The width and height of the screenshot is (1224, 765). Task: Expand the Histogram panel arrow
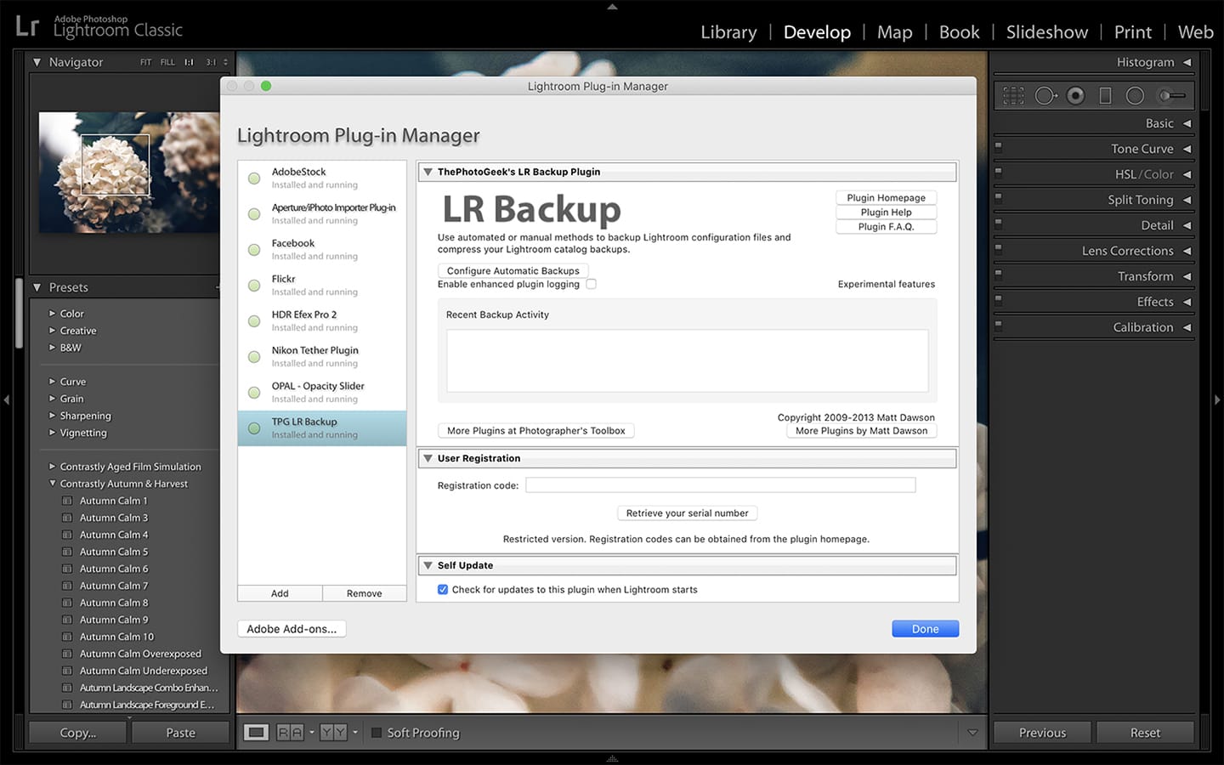[1187, 62]
